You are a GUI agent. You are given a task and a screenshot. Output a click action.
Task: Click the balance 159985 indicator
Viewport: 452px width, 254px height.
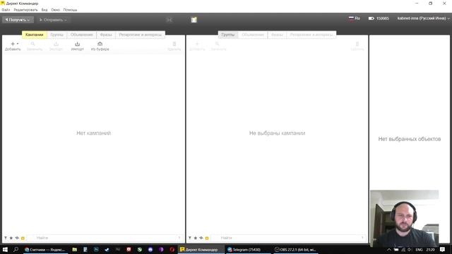point(379,18)
